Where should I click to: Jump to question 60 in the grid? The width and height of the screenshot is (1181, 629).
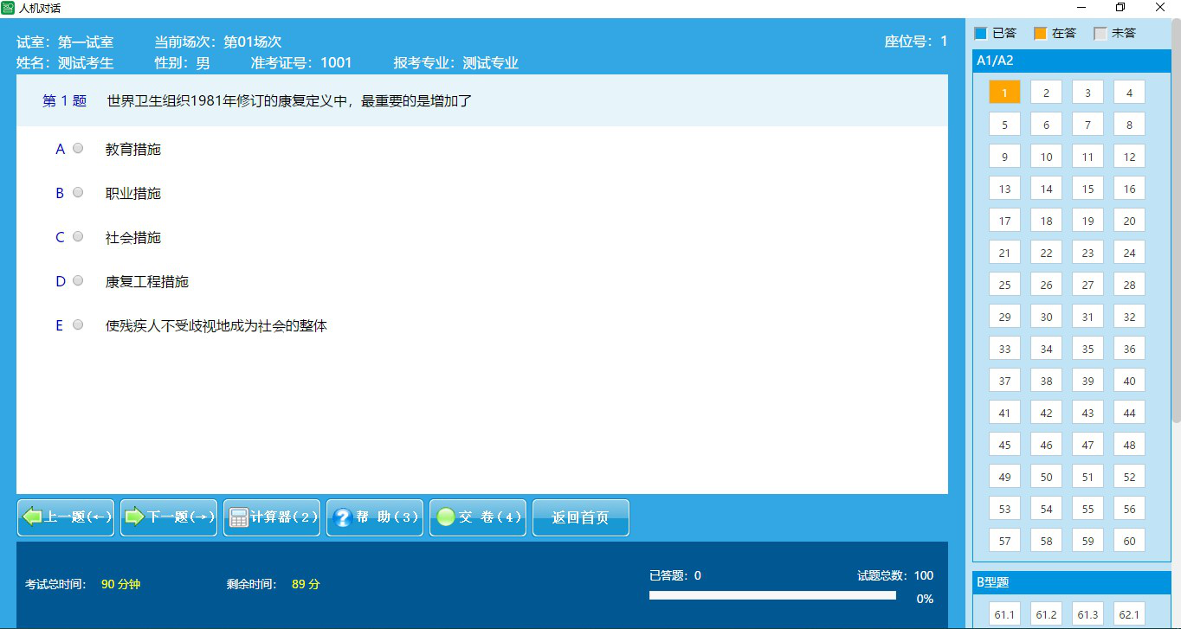pyautogui.click(x=1129, y=540)
